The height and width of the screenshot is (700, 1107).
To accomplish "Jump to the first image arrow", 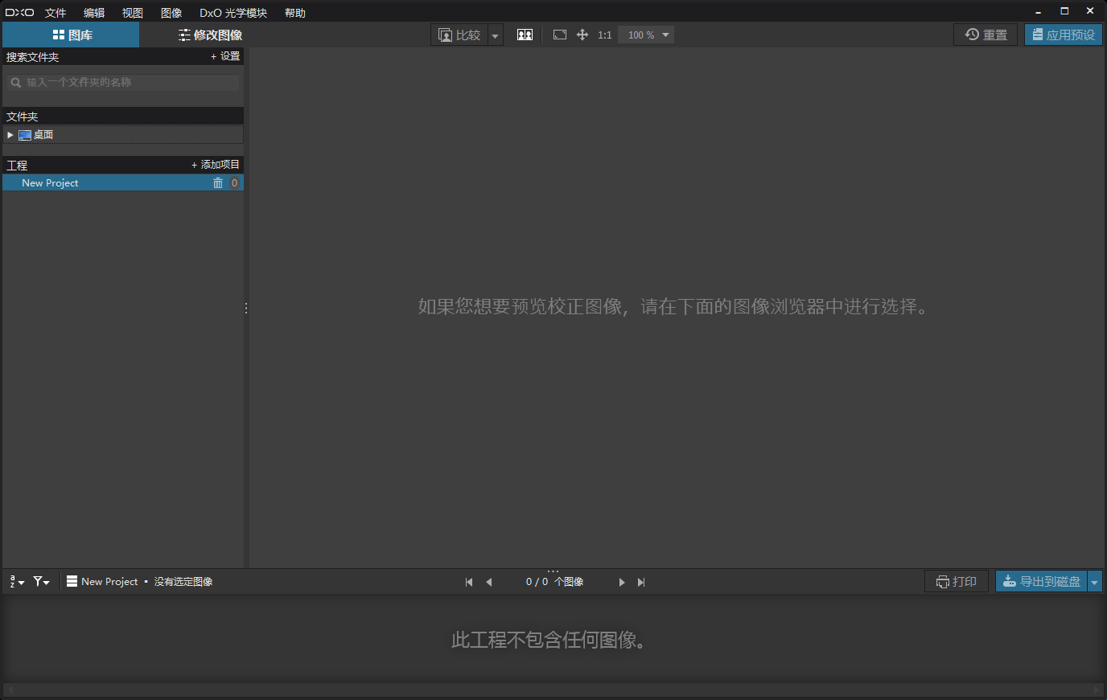I will point(469,582).
